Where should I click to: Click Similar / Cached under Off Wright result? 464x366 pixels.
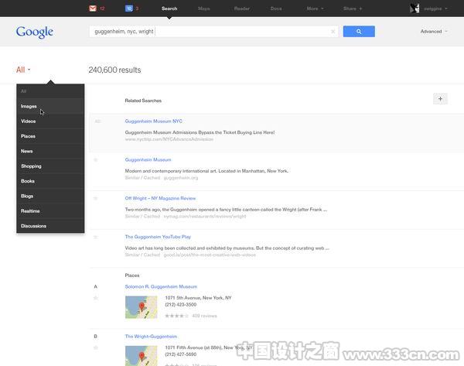click(x=142, y=216)
